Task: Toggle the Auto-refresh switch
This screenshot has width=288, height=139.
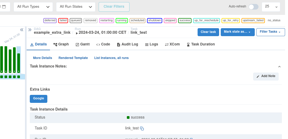Action: (253, 7)
